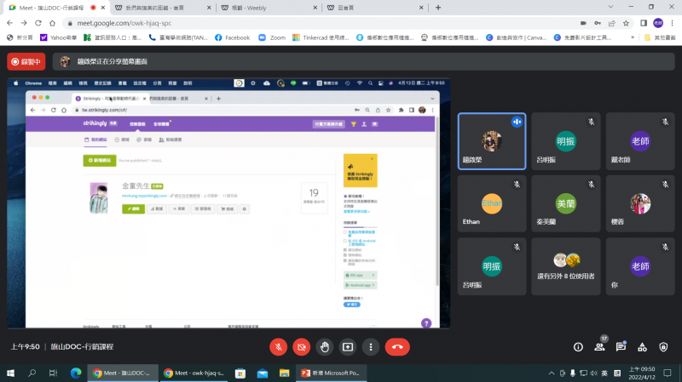Hang up with red leave call button
Image resolution: width=682 pixels, height=382 pixels.
click(x=396, y=347)
